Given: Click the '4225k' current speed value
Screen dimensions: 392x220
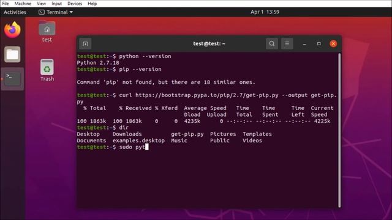Looking at the screenshot, I should click(x=322, y=121).
